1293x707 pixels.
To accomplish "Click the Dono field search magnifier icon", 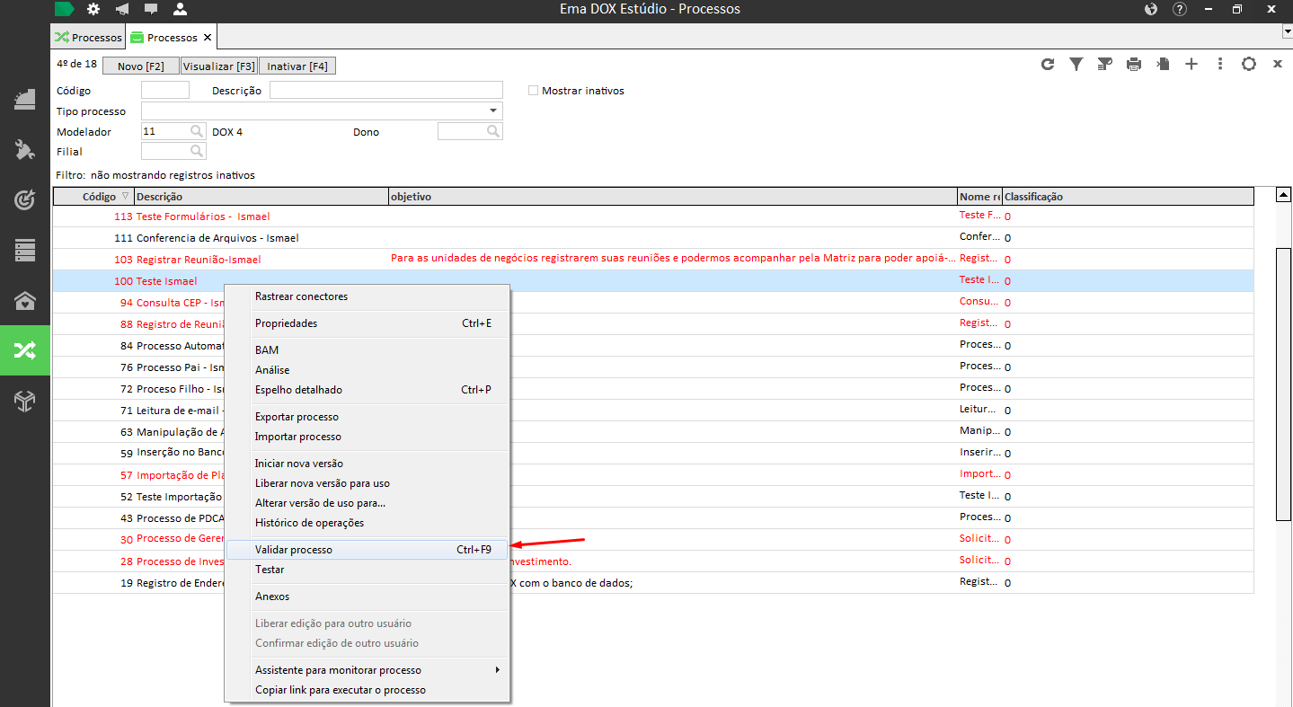I will coord(492,131).
